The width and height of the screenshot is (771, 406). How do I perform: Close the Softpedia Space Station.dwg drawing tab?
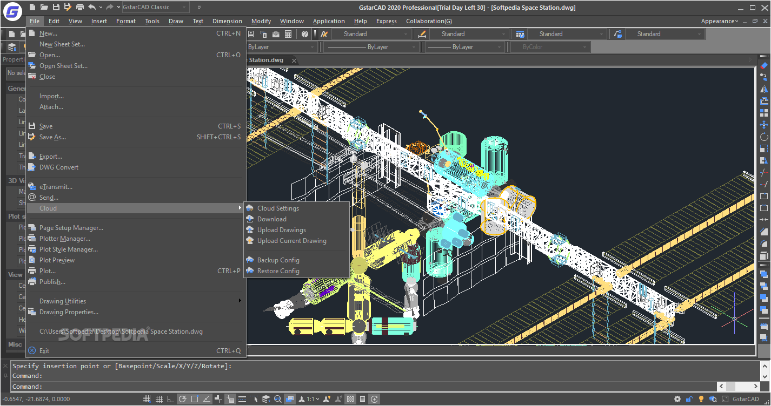pos(294,60)
